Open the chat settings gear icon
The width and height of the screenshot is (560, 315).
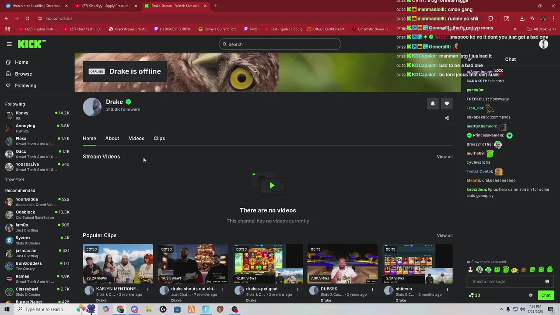[531, 295]
